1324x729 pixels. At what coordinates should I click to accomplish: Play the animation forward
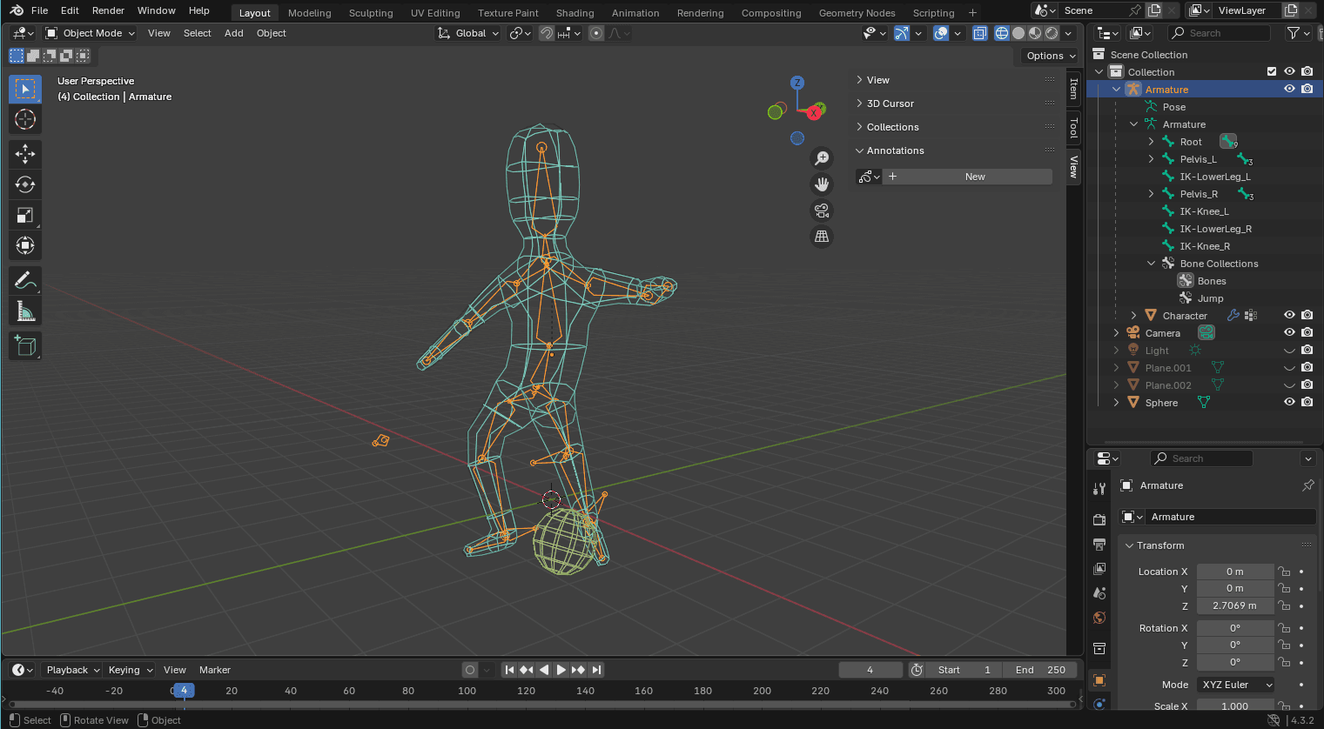pyautogui.click(x=561, y=670)
